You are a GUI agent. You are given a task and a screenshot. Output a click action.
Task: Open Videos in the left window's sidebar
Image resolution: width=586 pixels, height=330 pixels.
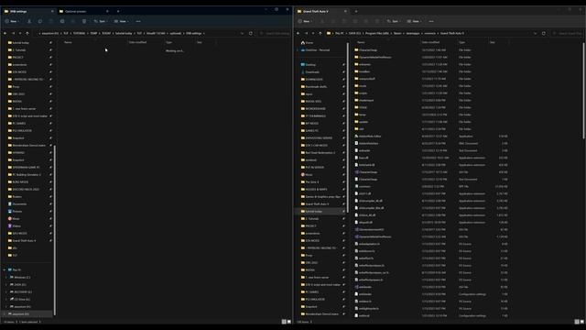(x=15, y=226)
